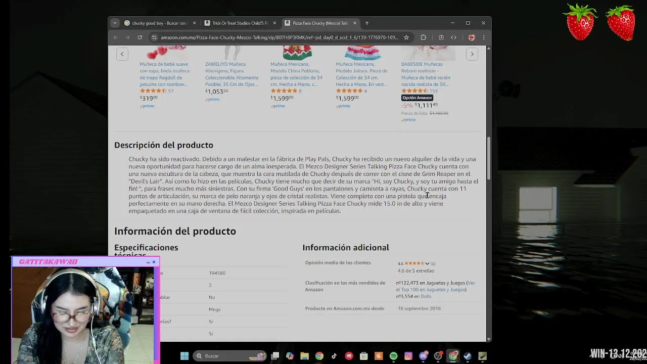Viewport: 647px width, 364px height.
Task: Open the ZAWELIYO Muñeca Alienígena product link
Action: [232, 74]
